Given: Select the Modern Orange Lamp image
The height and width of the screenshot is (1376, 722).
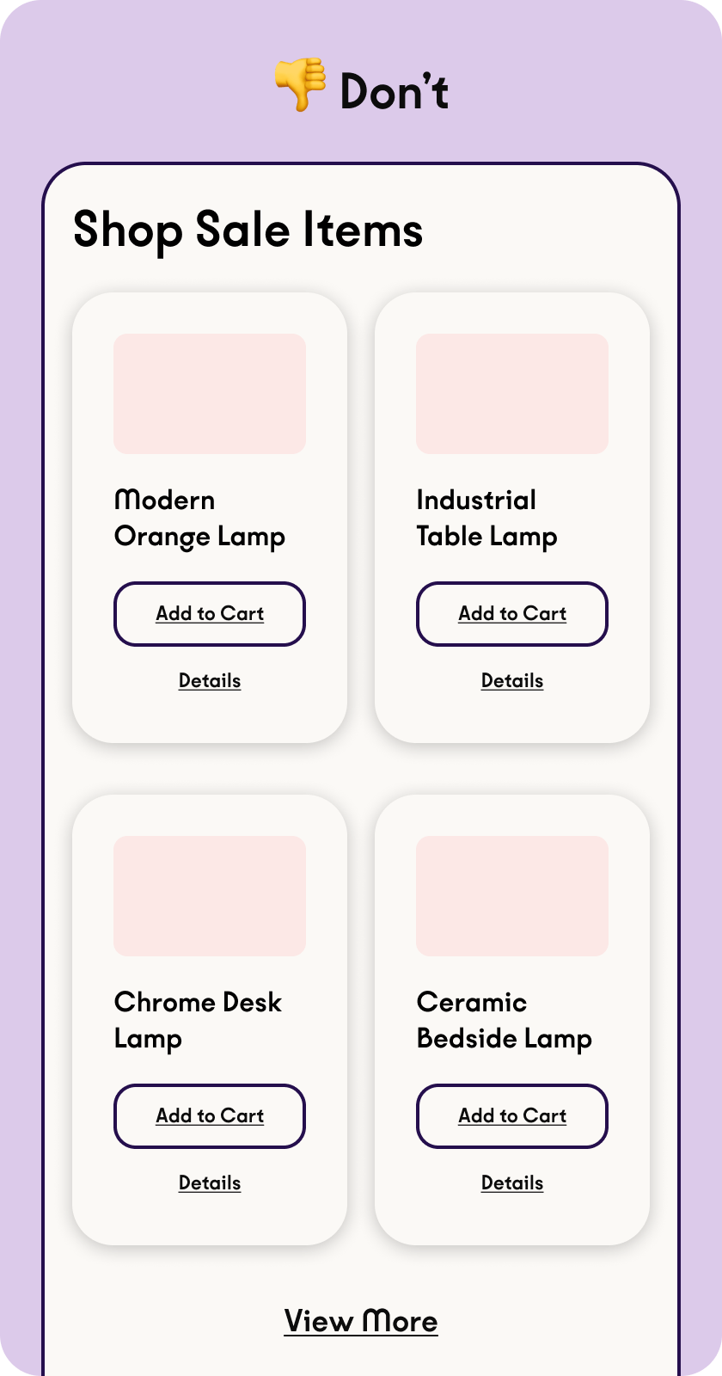Looking at the screenshot, I should 210,394.
